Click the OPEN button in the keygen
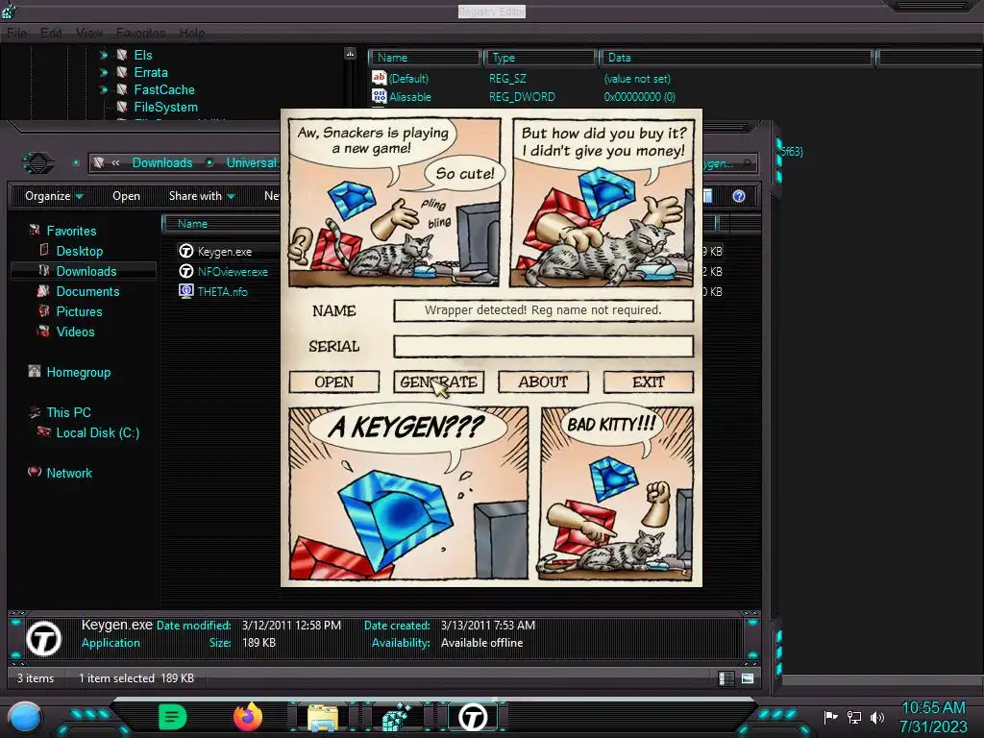Viewport: 984px width, 738px height. [333, 381]
